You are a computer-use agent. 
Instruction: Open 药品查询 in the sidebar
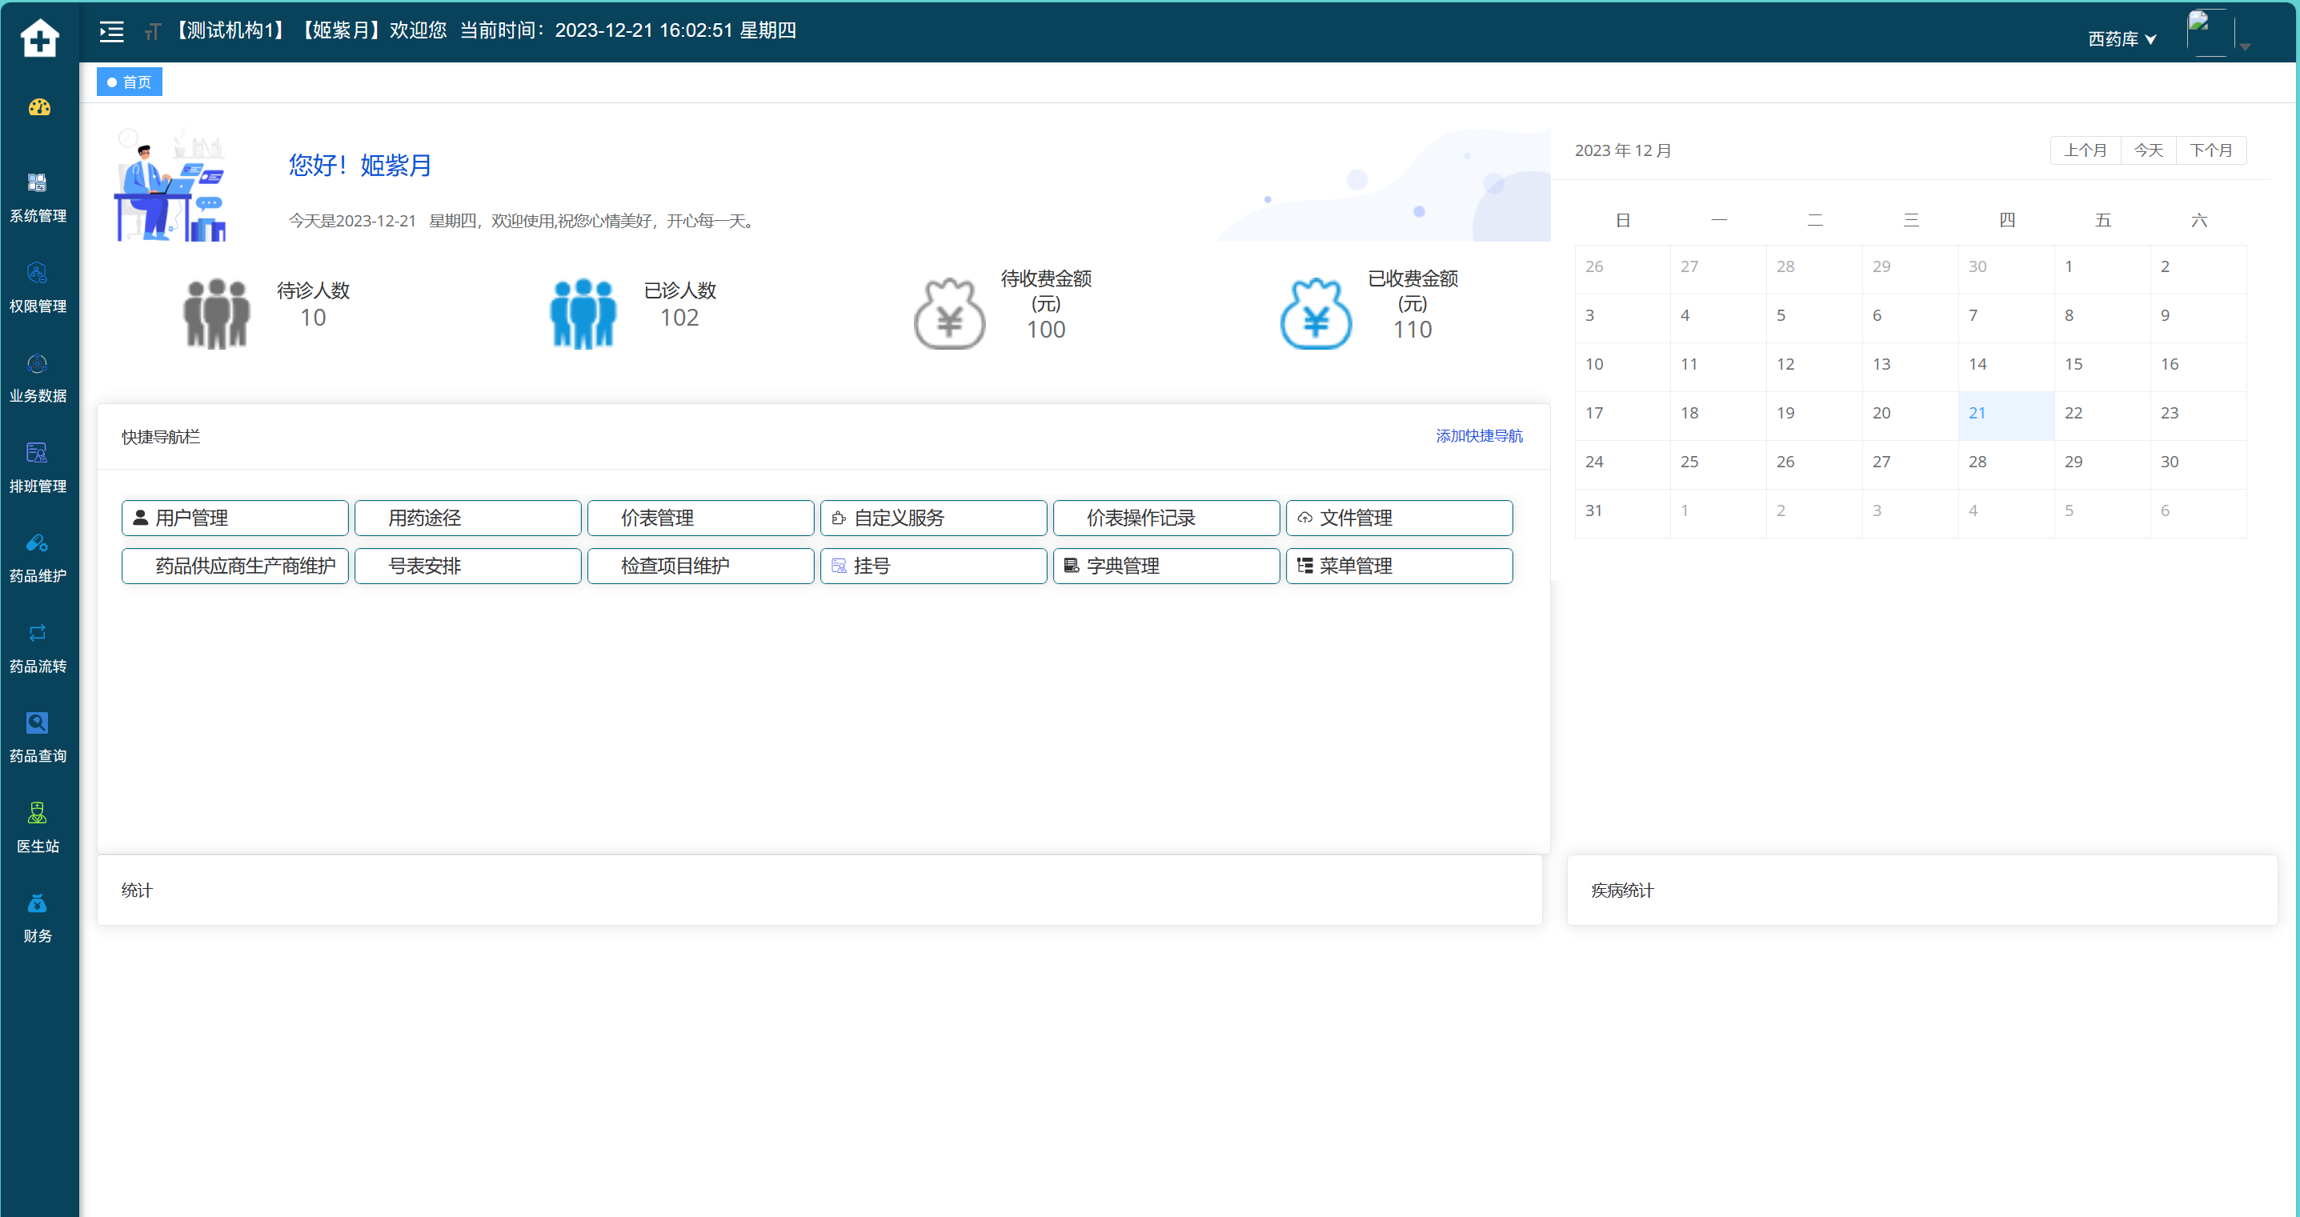pos(38,738)
